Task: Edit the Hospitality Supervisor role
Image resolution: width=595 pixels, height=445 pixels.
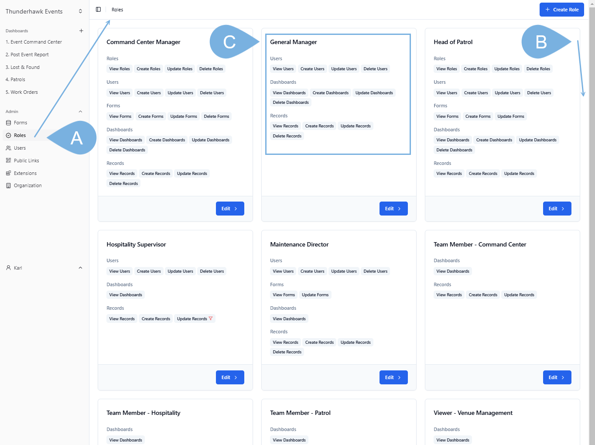Action: tap(230, 377)
